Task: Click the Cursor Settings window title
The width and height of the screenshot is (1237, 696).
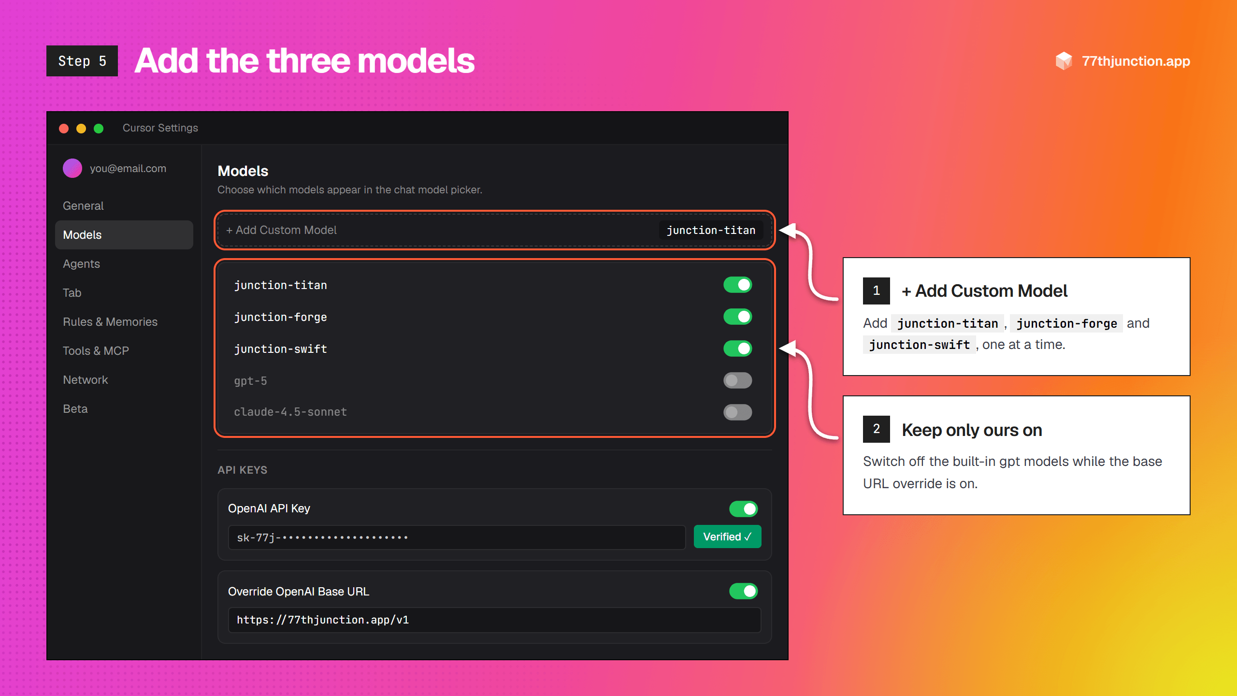Action: coord(160,128)
